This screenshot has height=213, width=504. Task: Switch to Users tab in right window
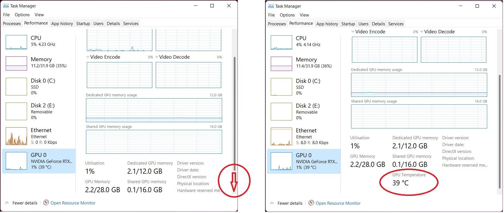[363, 24]
